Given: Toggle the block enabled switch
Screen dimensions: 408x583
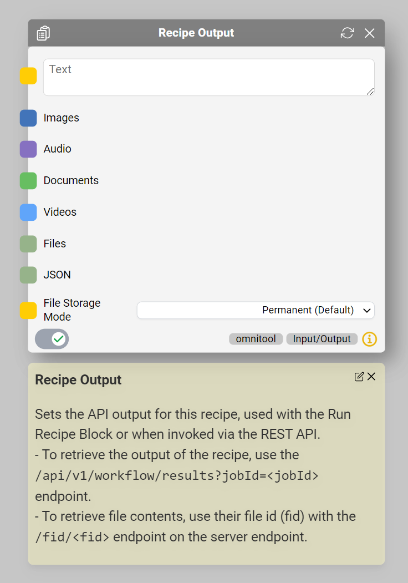Looking at the screenshot, I should point(52,339).
